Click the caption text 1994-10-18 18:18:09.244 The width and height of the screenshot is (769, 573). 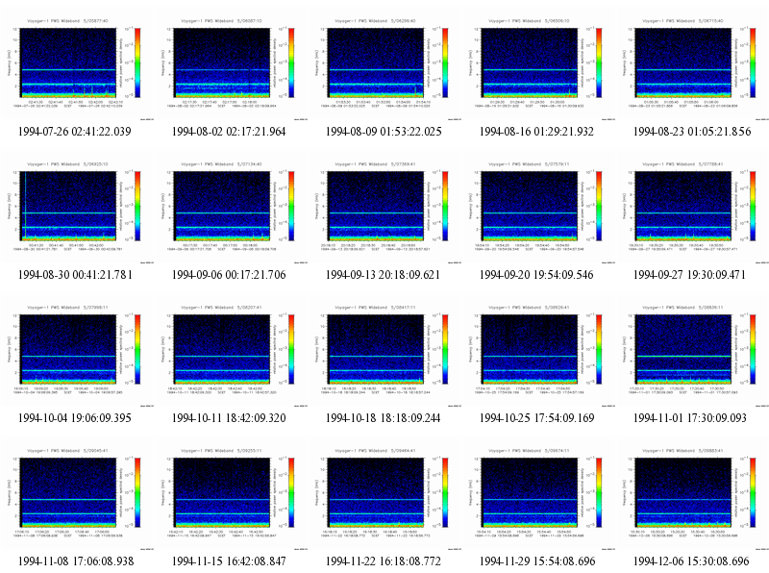click(x=383, y=418)
